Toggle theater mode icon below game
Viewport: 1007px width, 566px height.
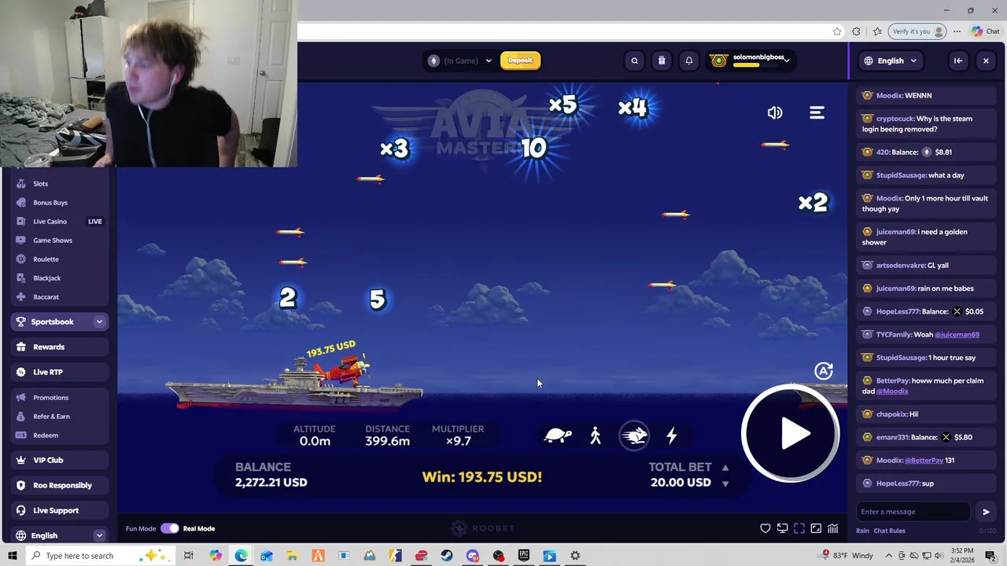point(782,528)
